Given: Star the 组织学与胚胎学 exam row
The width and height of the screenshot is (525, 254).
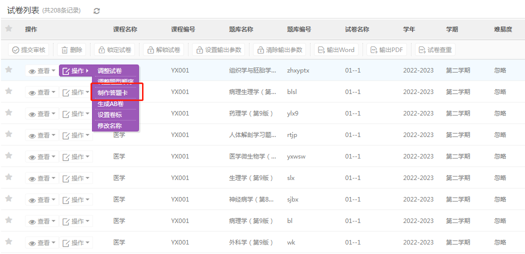Looking at the screenshot, I should (8, 70).
